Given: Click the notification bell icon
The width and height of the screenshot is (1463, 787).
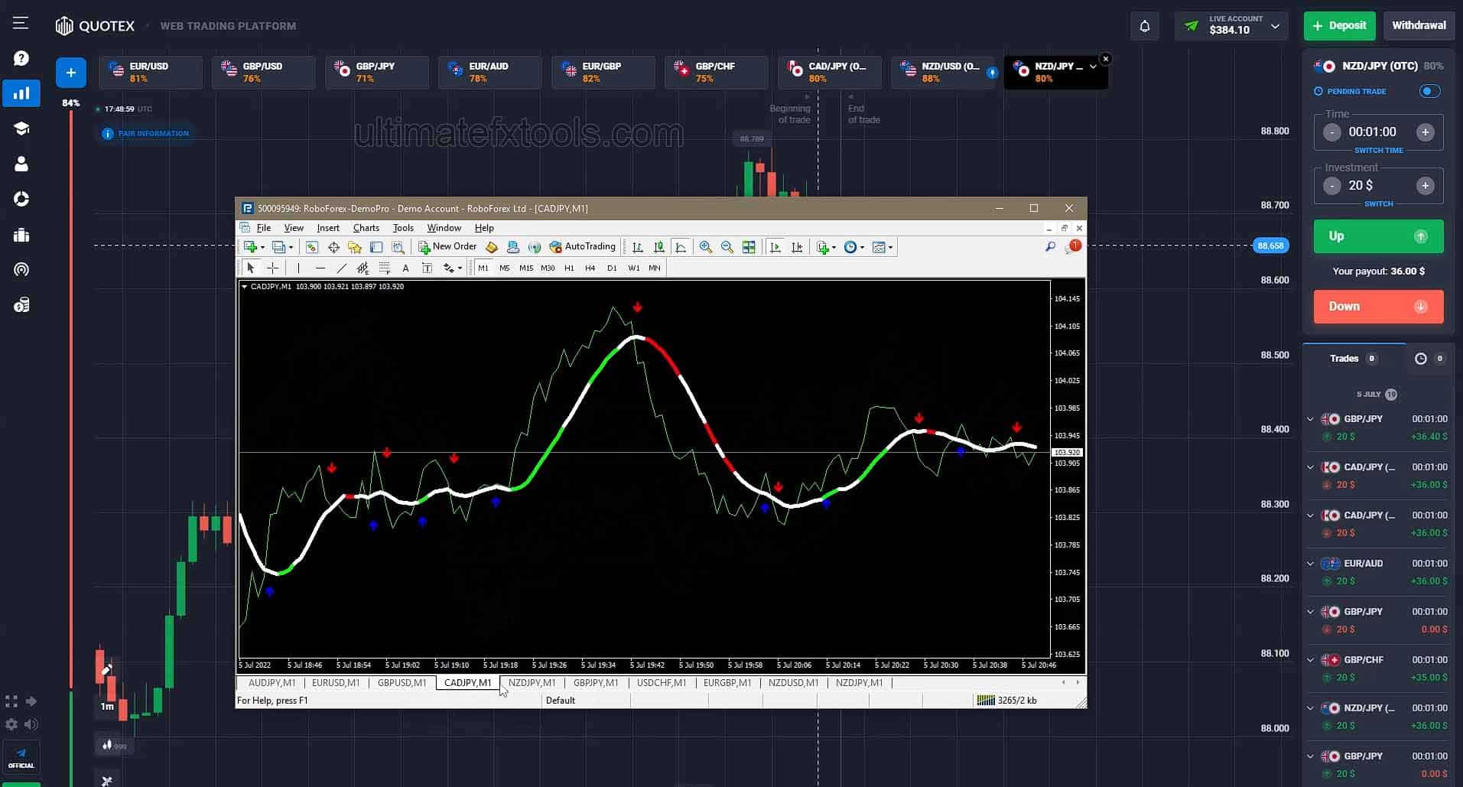Looking at the screenshot, I should (x=1144, y=26).
